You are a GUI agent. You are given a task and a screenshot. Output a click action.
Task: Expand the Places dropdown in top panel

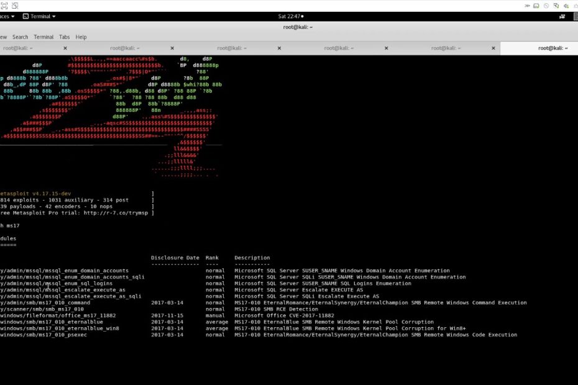click(x=6, y=16)
